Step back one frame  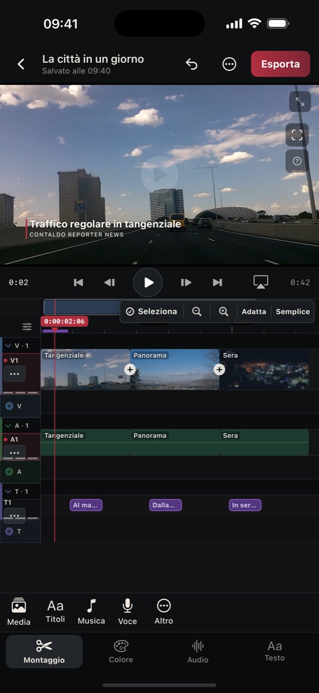[x=109, y=282]
